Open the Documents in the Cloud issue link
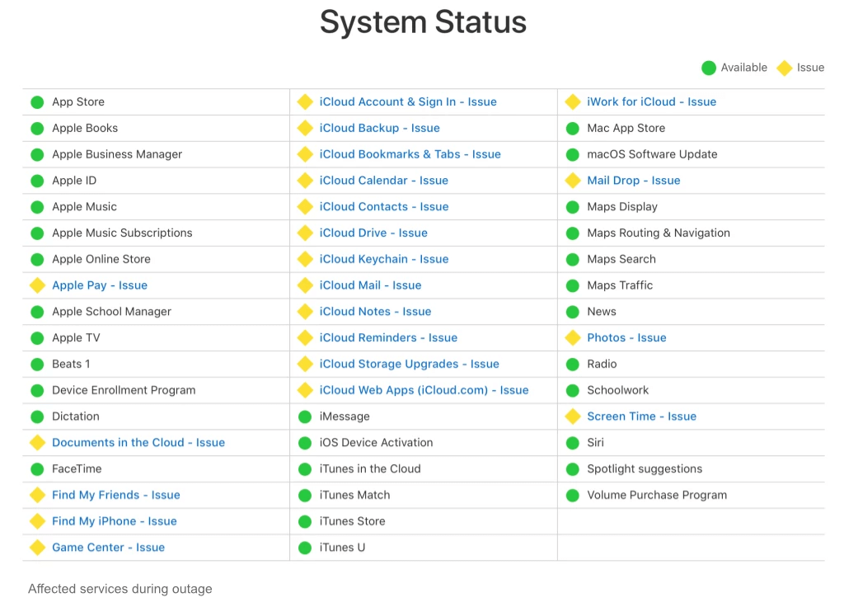This screenshot has width=844, height=607. click(138, 443)
